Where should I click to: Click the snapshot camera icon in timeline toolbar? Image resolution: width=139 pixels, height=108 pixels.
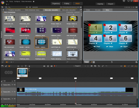pos(52,66)
